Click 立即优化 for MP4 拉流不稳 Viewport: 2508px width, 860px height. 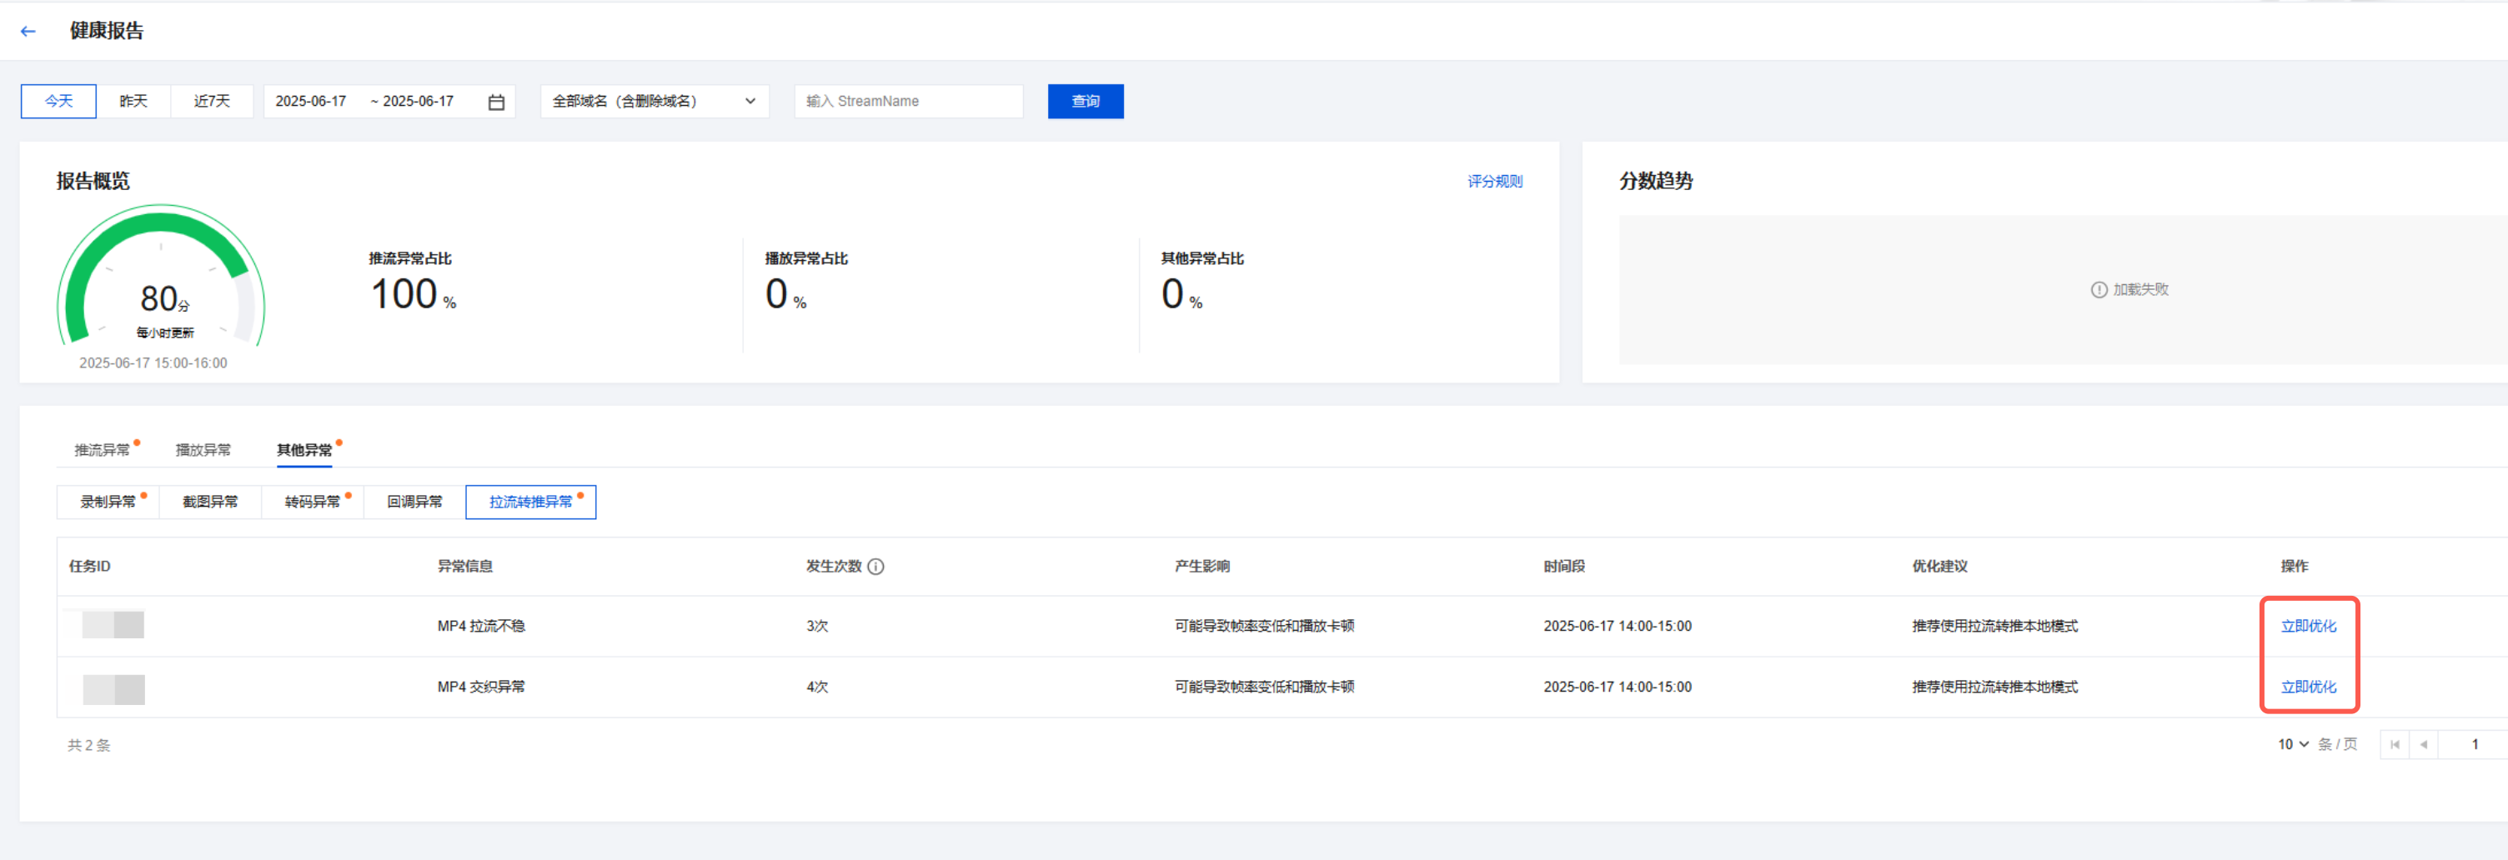(x=2307, y=626)
